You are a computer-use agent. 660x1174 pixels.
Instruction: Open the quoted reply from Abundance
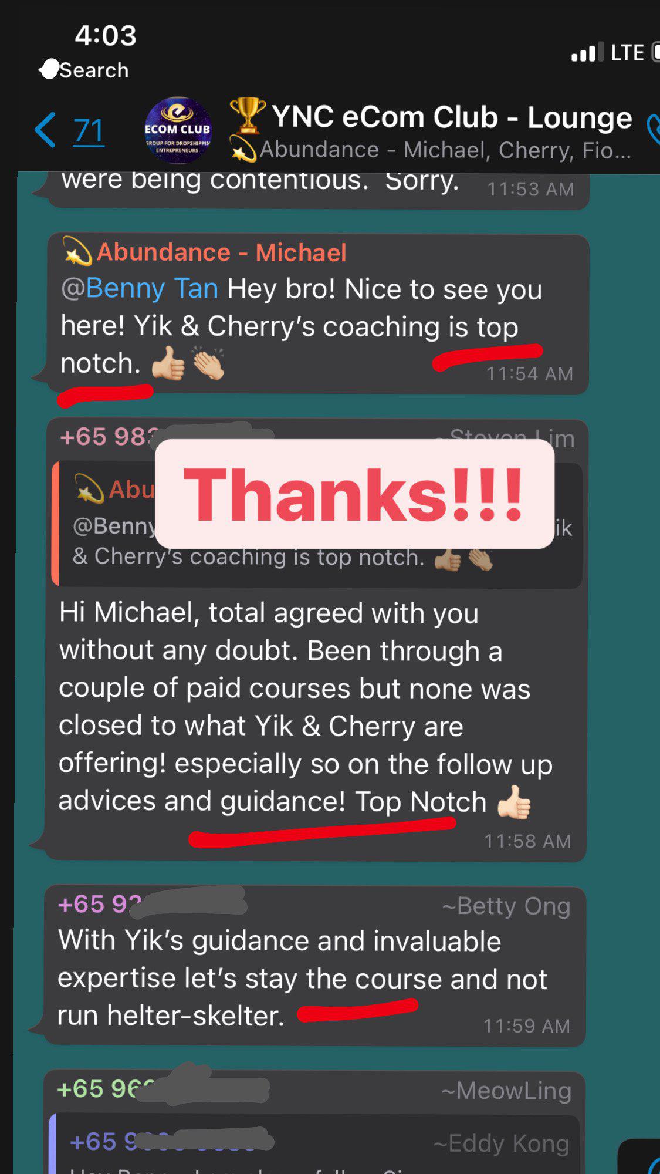click(x=317, y=524)
